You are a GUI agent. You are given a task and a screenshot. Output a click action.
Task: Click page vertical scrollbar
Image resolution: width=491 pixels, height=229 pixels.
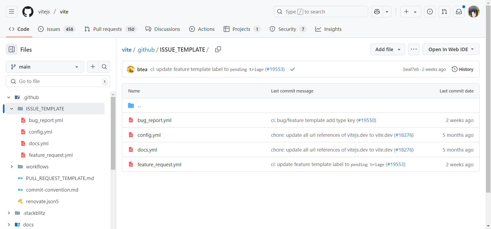488,99
